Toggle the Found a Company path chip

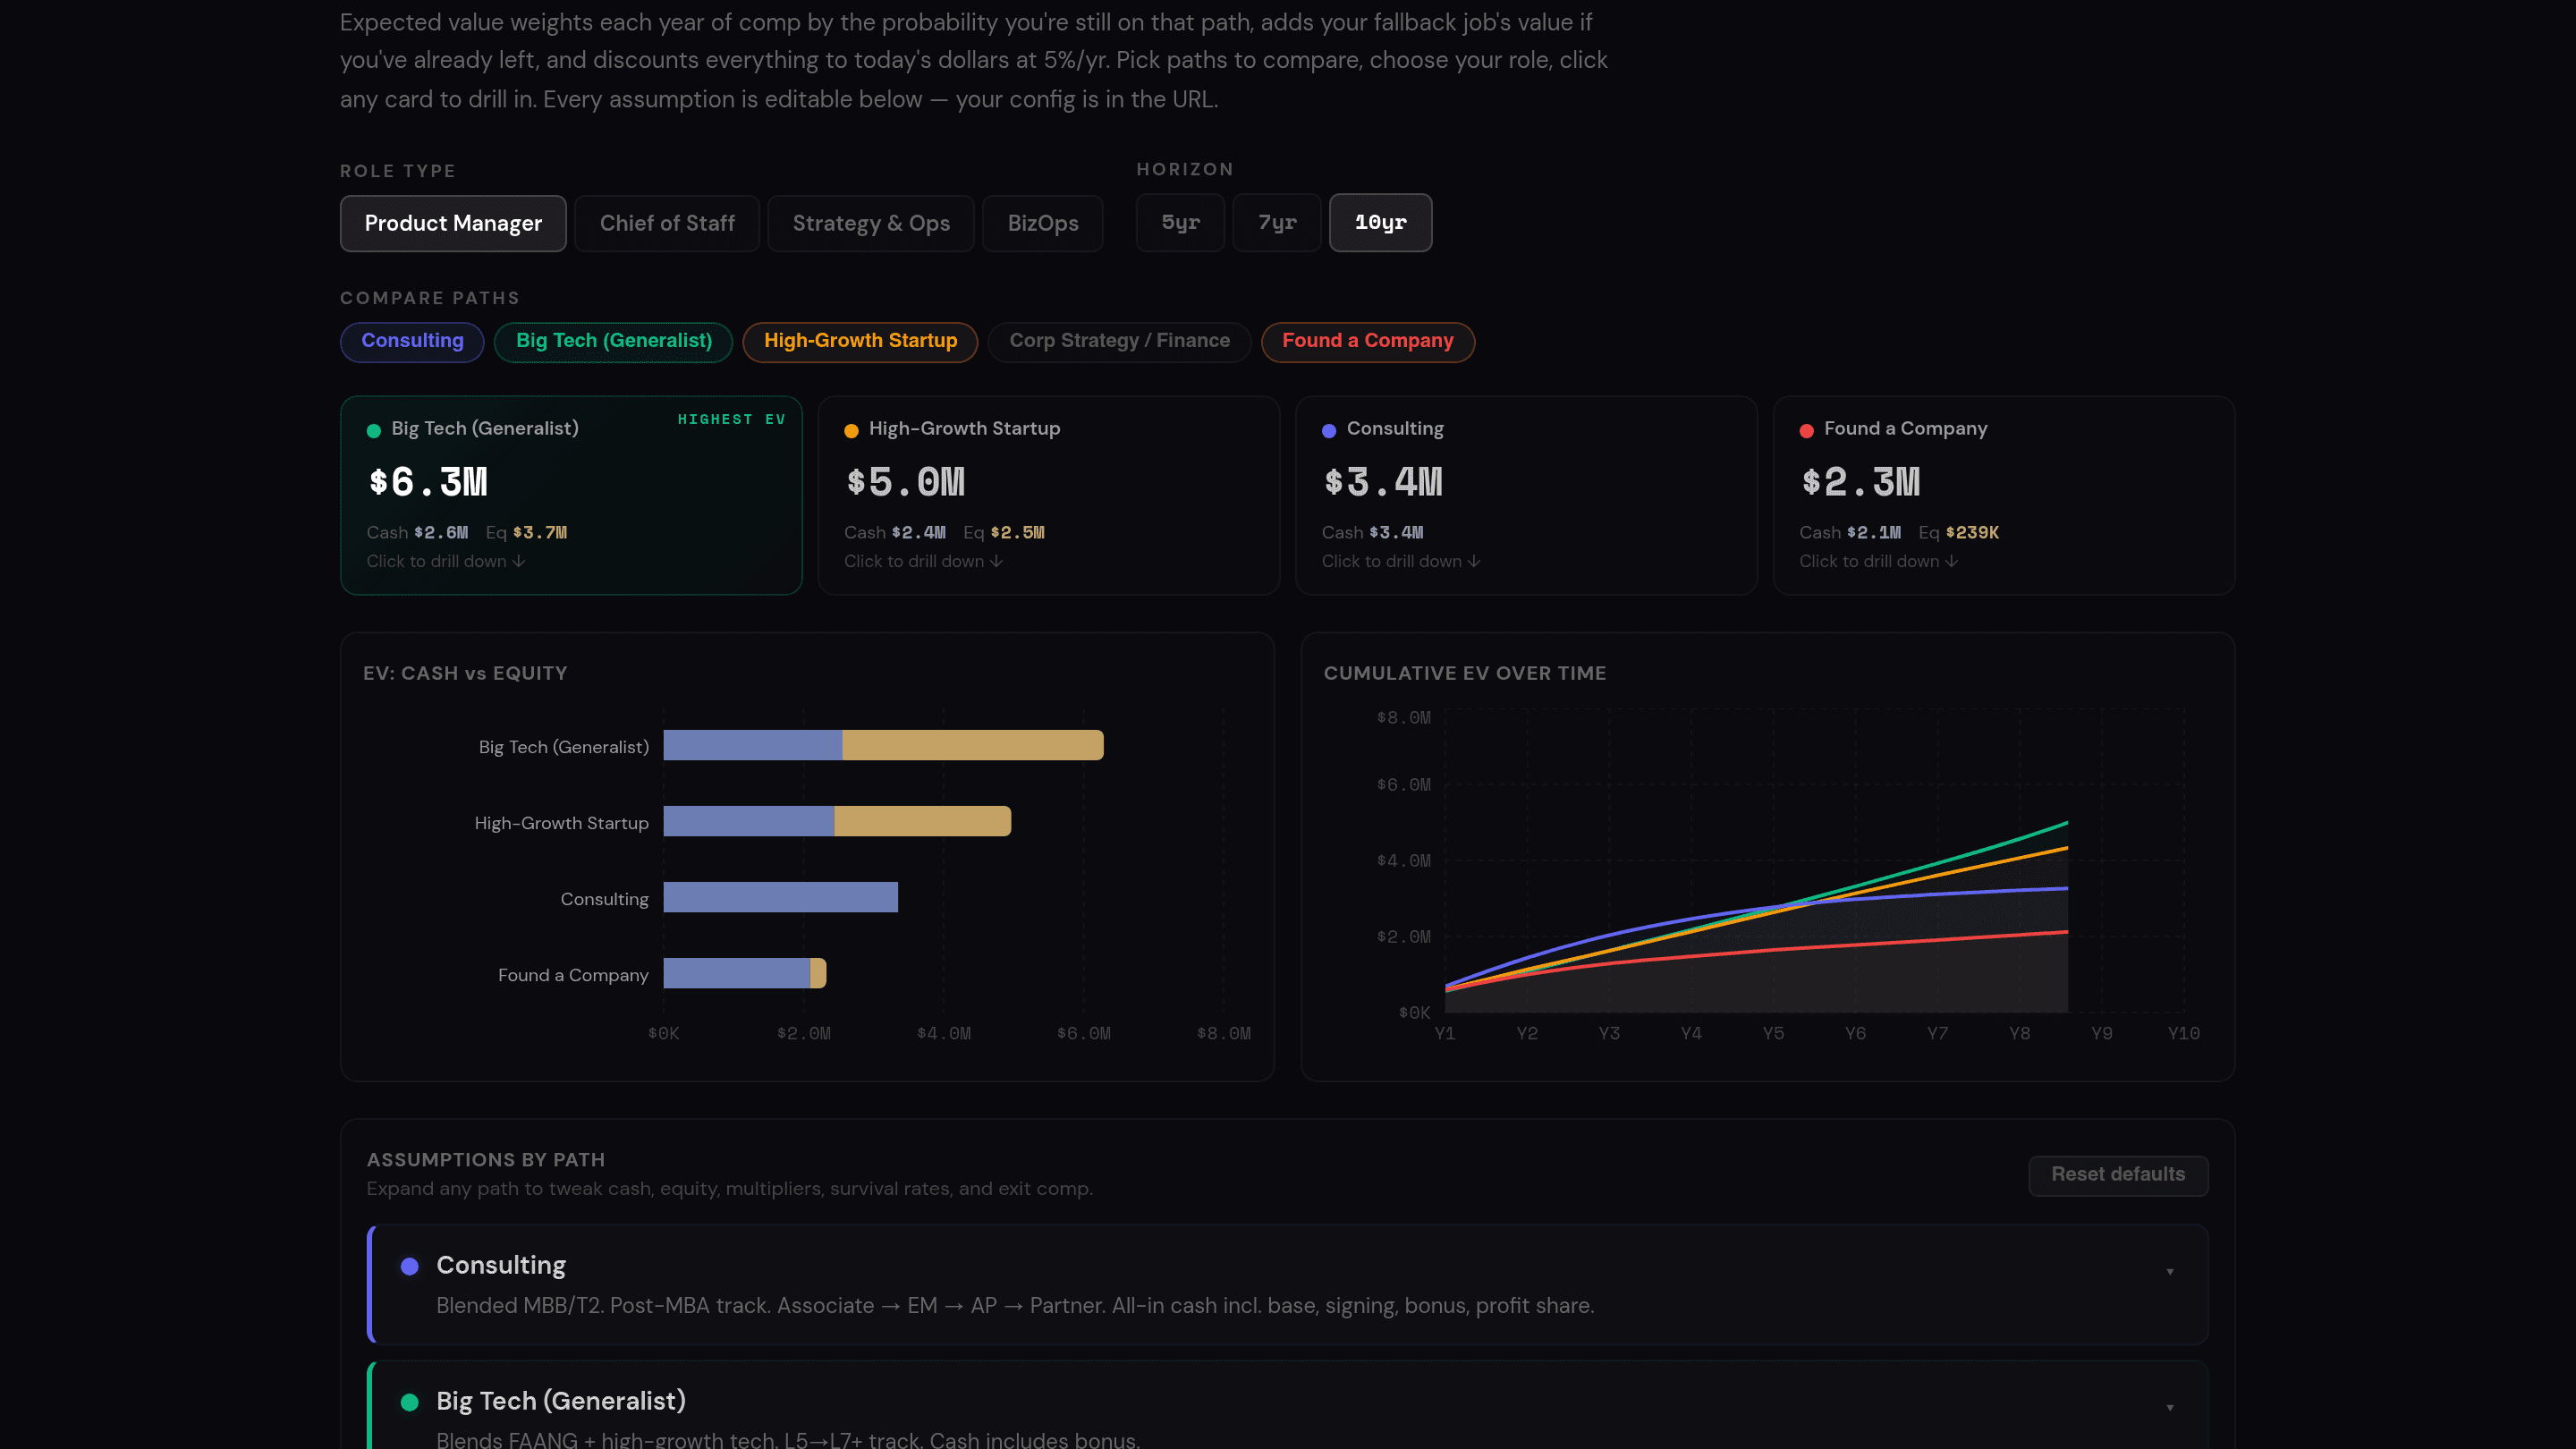pyautogui.click(x=1367, y=341)
